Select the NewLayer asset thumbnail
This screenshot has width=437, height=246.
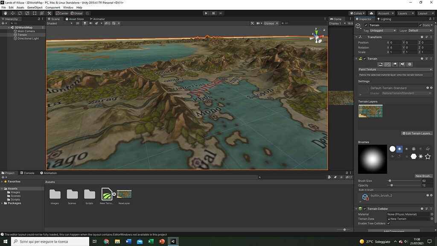(x=124, y=194)
